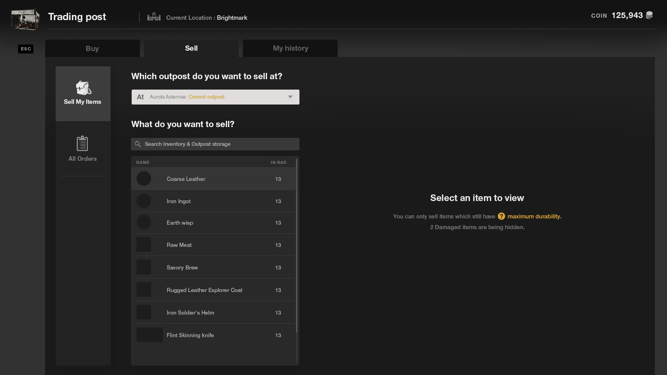Screen dimensions: 667x375
Task: Focus the Search Inventory input field
Action: point(219,144)
